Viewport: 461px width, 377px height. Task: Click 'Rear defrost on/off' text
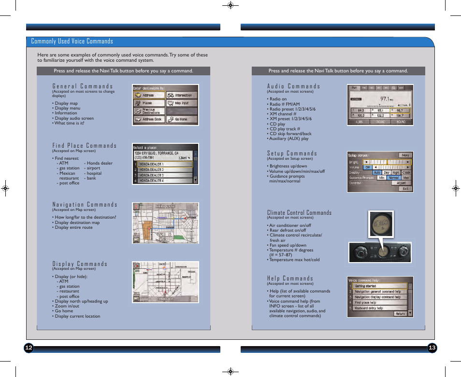[x=288, y=230]
